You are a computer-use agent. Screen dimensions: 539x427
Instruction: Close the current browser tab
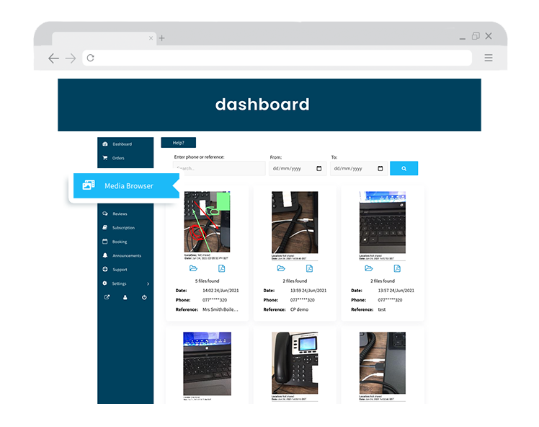(x=151, y=38)
